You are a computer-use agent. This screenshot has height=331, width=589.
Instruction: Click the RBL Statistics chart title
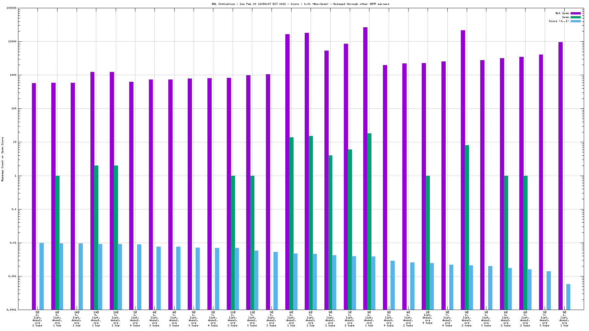pos(300,4)
